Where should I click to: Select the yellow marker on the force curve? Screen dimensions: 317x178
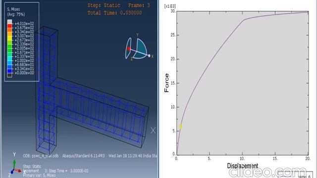coord(180,127)
